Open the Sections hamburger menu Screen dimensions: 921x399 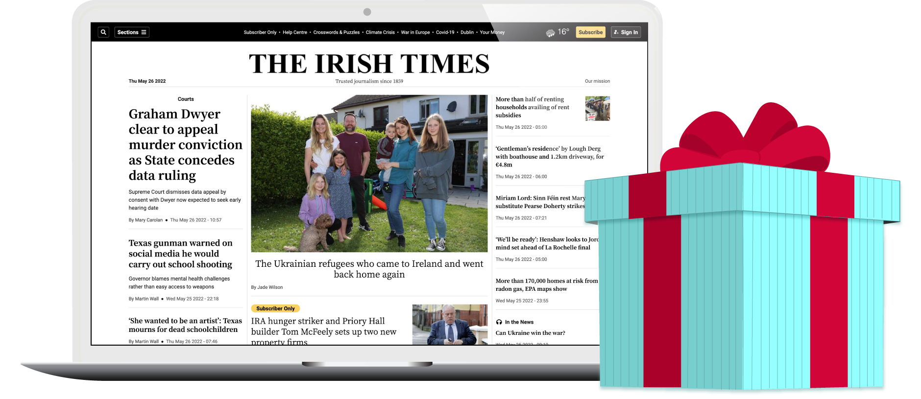coord(132,32)
